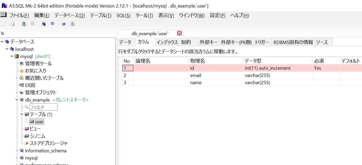Click the blue gear toolbar icon
This screenshot has height=165, width=362.
(53, 24)
